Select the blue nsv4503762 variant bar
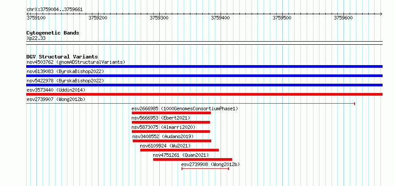Screen dimensions: 395x186 pyautogui.click(x=204, y=66)
